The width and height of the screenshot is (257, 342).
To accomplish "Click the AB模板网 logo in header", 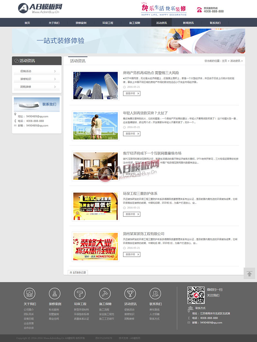I will (x=40, y=8).
